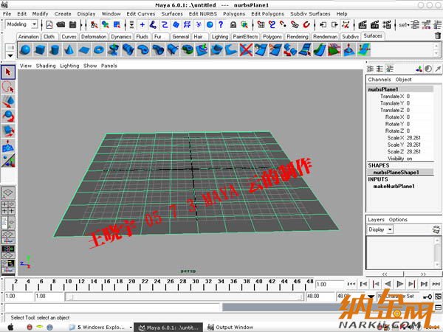443x332 pixels.
Task: Click the save scene disk icon
Action: coord(72,25)
